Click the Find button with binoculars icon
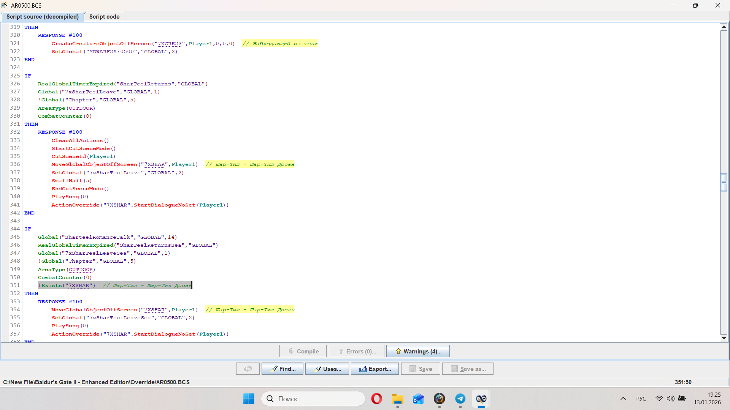 [x=282, y=369]
